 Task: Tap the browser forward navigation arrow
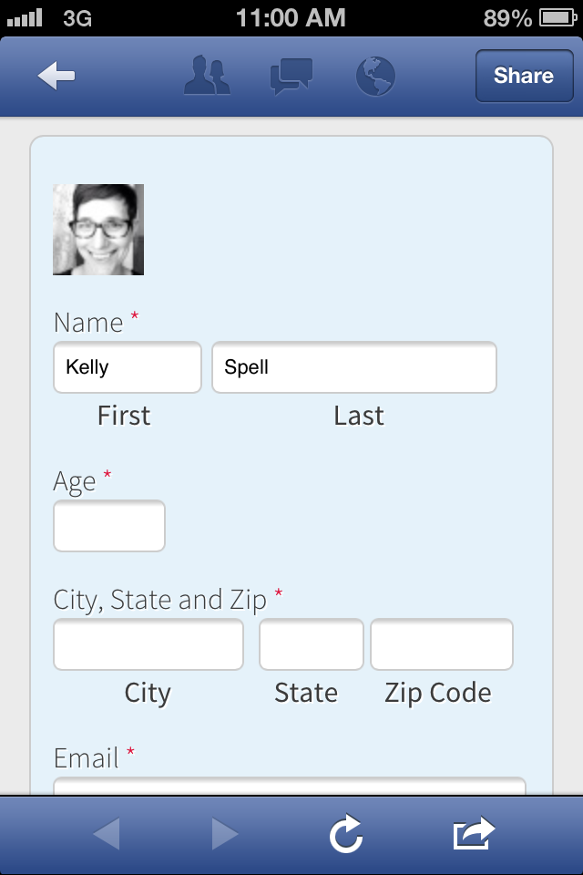225,834
